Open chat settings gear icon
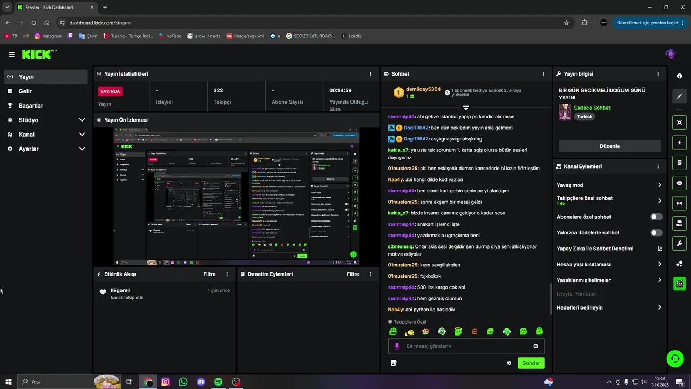This screenshot has height=389, width=691. pyautogui.click(x=509, y=363)
